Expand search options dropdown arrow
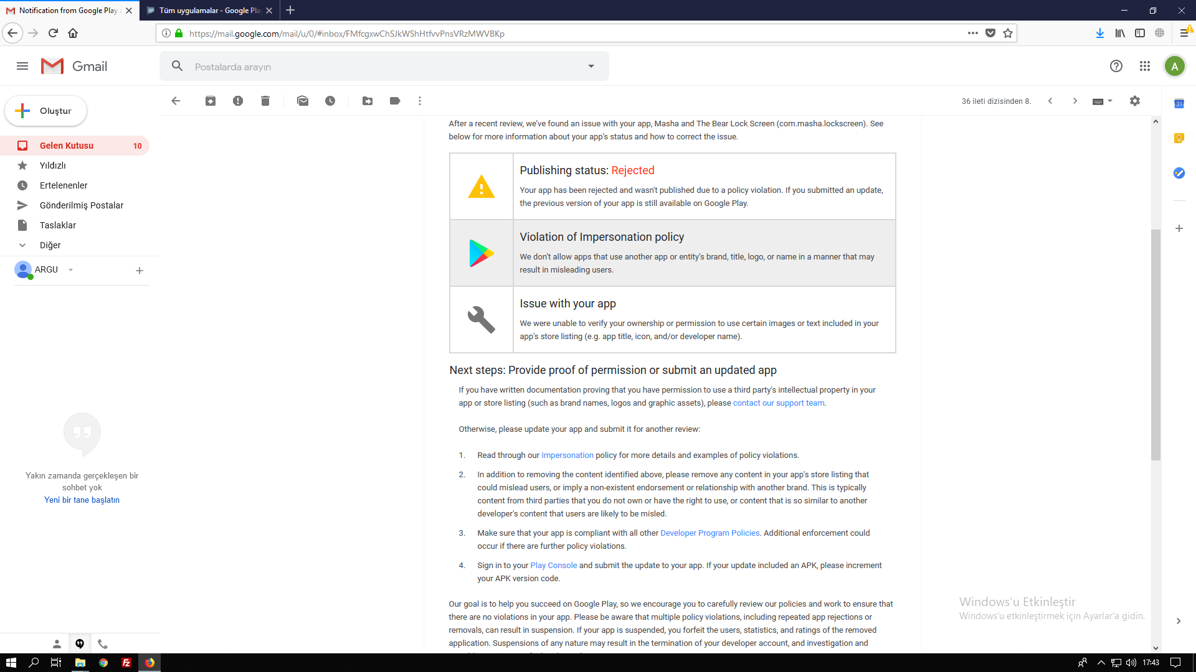This screenshot has height=672, width=1196. point(591,66)
